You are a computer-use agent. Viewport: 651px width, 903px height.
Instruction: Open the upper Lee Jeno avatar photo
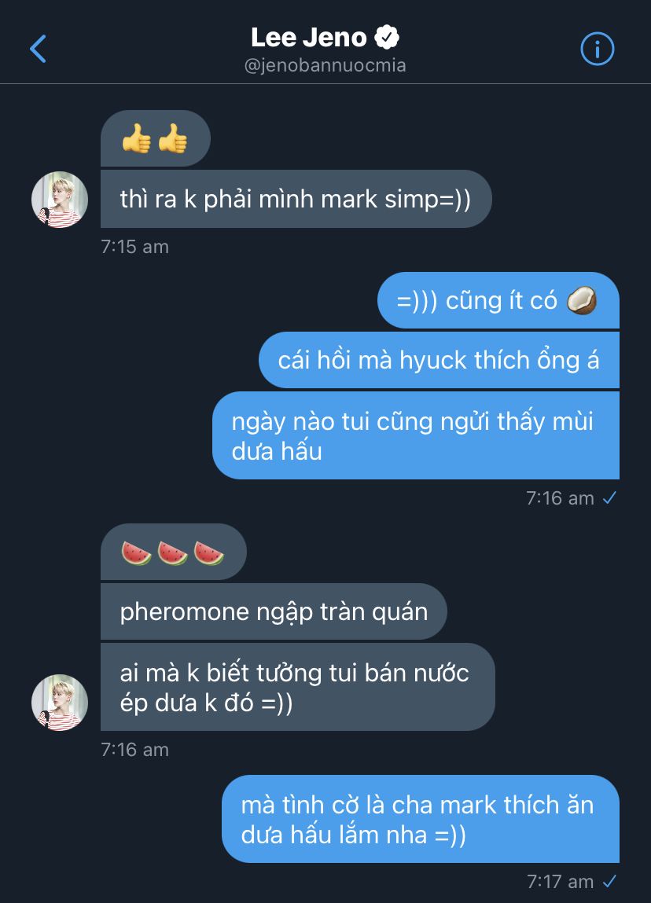click(59, 200)
